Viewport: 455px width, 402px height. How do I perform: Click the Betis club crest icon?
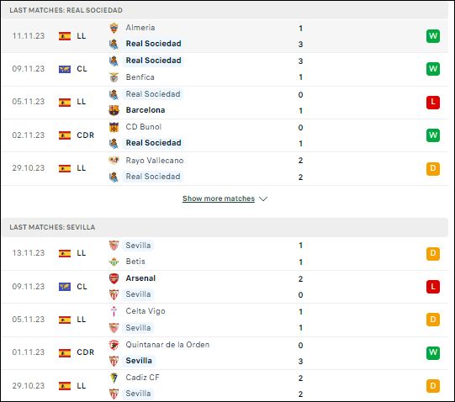114,262
